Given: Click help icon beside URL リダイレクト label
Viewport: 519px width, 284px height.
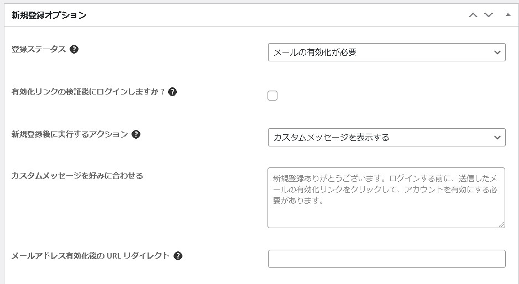Looking at the screenshot, I should point(178,256).
